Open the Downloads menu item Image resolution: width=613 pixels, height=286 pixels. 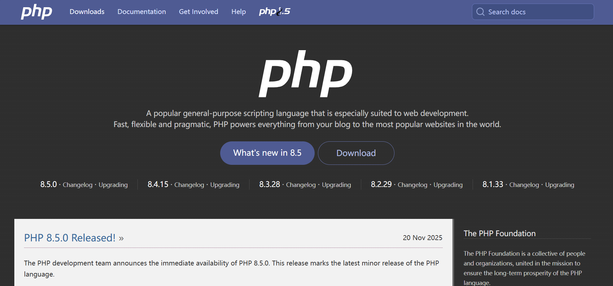87,12
